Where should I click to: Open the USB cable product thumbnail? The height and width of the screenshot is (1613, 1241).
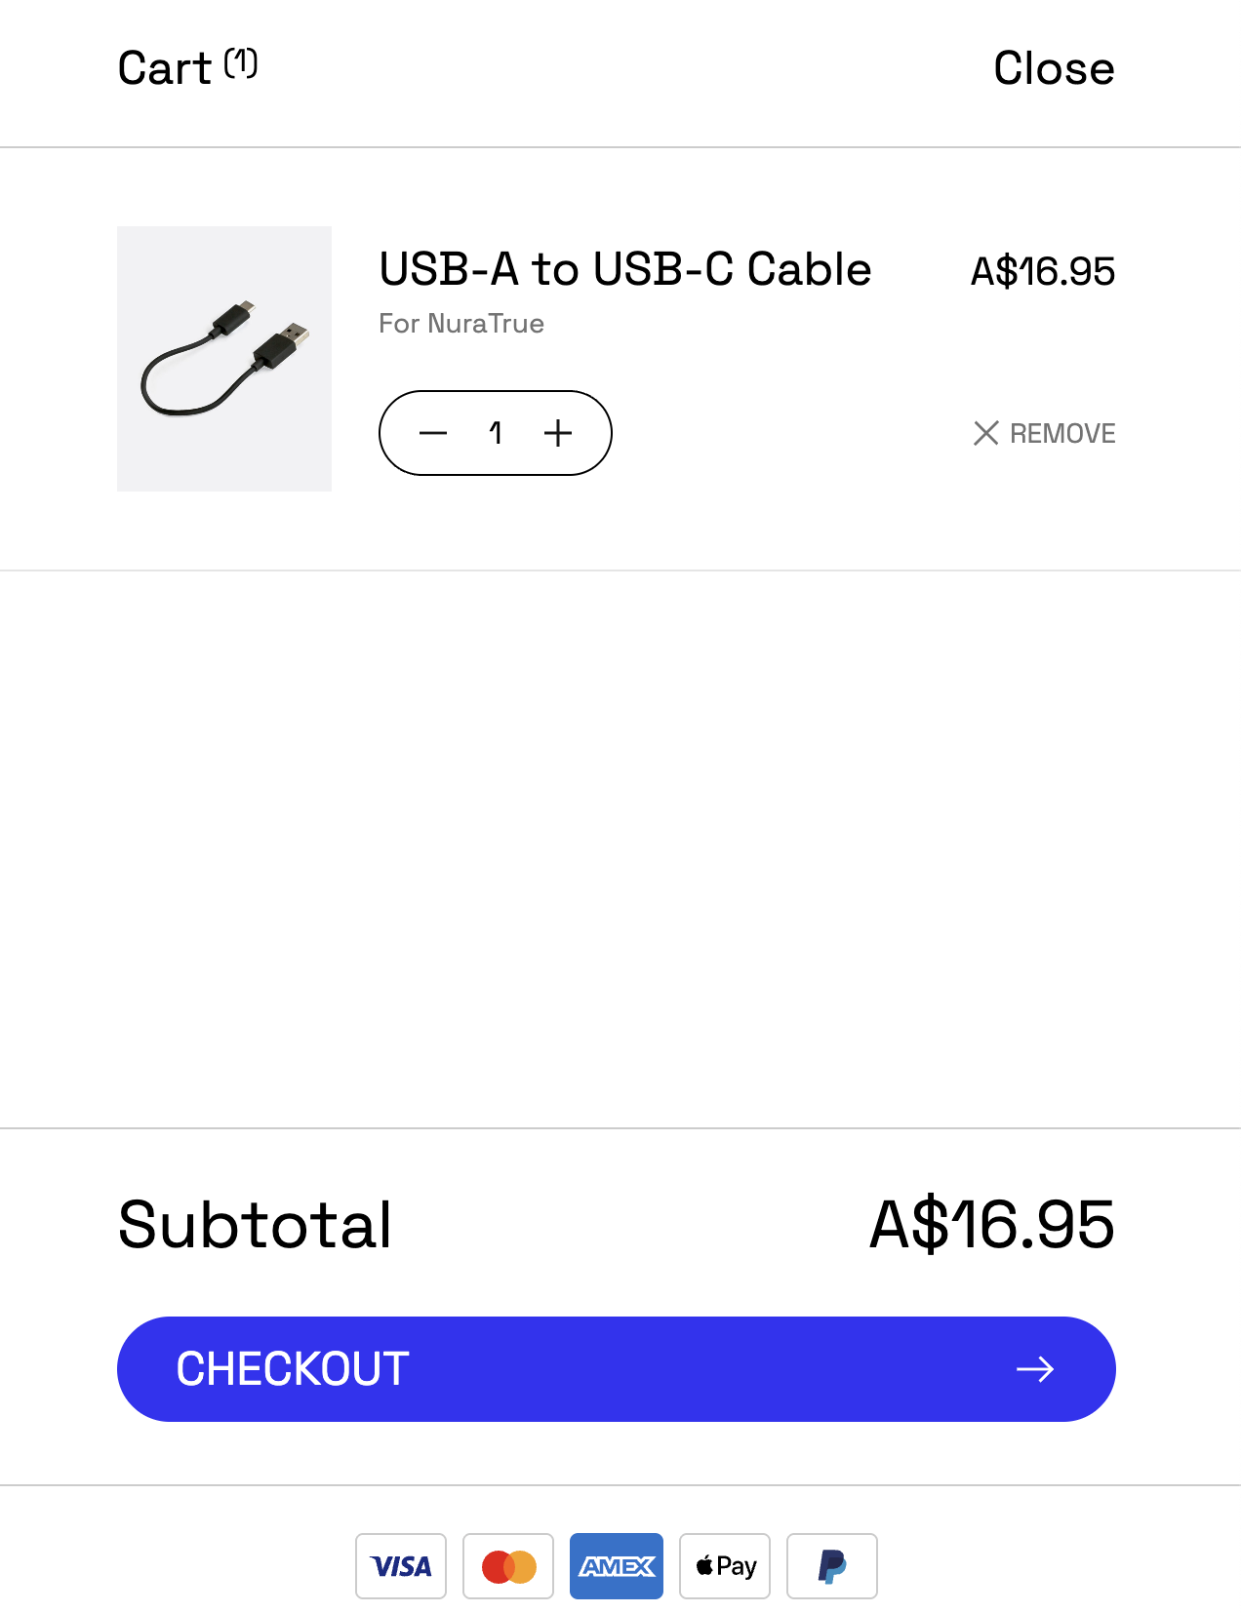(224, 359)
